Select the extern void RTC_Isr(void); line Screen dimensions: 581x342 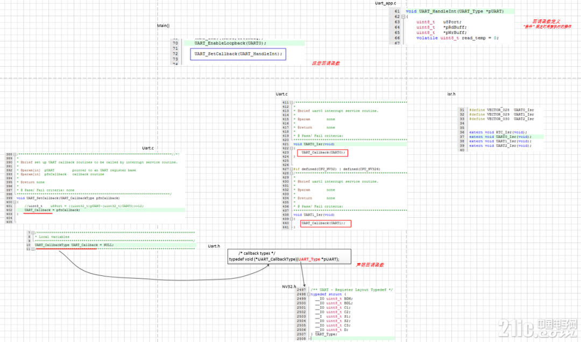coord(498,132)
